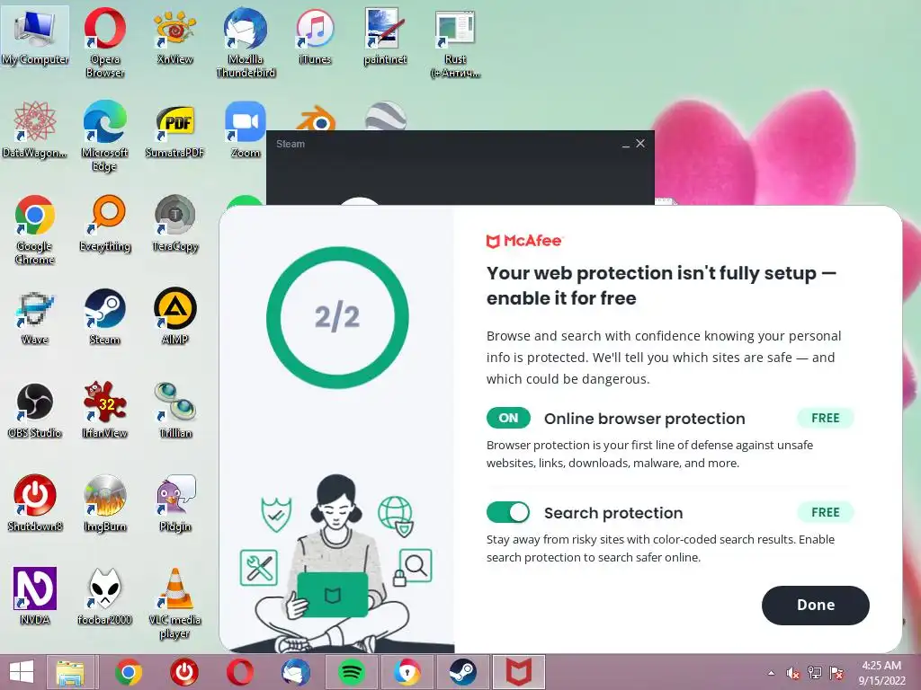This screenshot has width=921, height=690.
Task: Open Windows Start menu
Action: pos(22,672)
